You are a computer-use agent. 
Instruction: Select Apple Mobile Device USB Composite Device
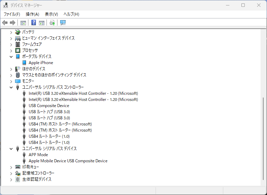(x=68, y=161)
